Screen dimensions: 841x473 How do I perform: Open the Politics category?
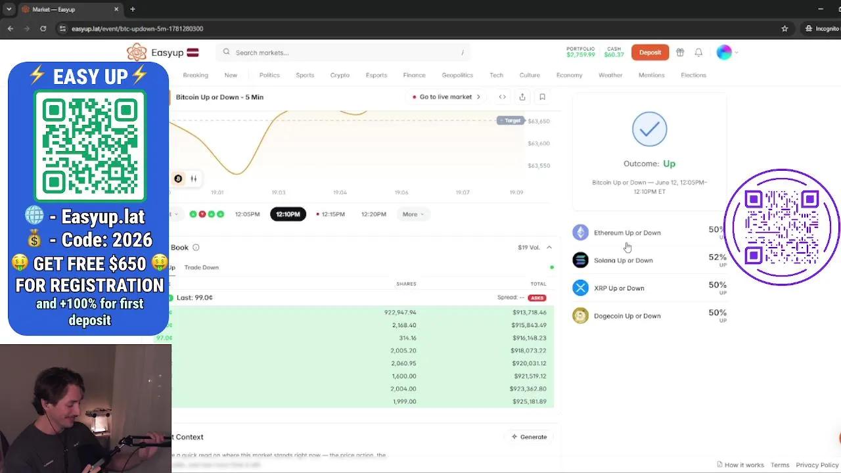pos(269,76)
